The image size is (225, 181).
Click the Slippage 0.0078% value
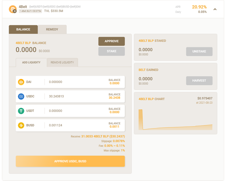click(119, 141)
